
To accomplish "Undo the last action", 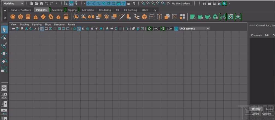I will (x=46, y=3).
